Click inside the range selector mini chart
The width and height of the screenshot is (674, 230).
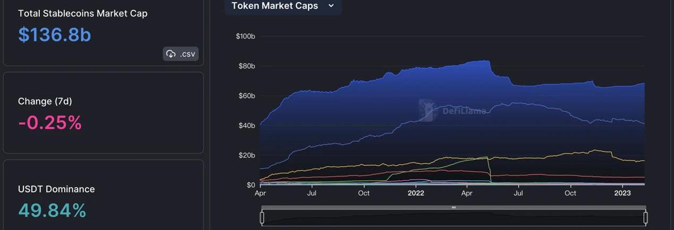pos(454,218)
